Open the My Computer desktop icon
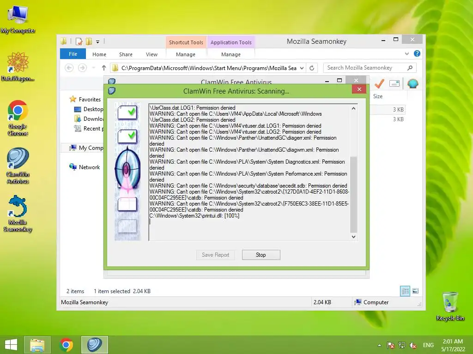Image resolution: width=473 pixels, height=354 pixels. (x=18, y=19)
